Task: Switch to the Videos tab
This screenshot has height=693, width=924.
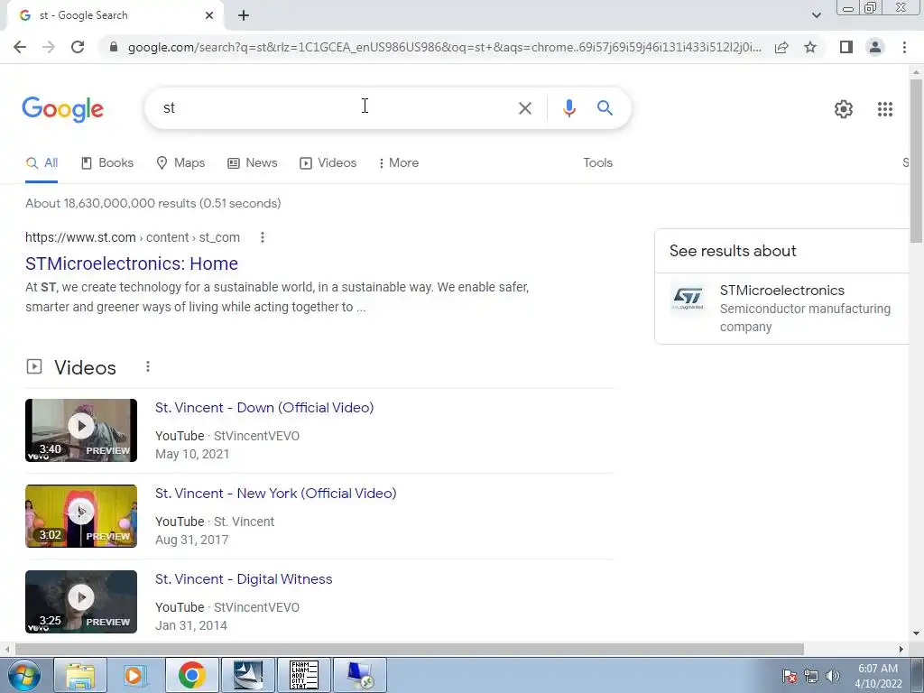Action: 328,162
